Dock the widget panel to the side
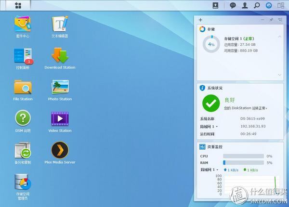Screen dimensions: 289x207 click(x=280, y=20)
